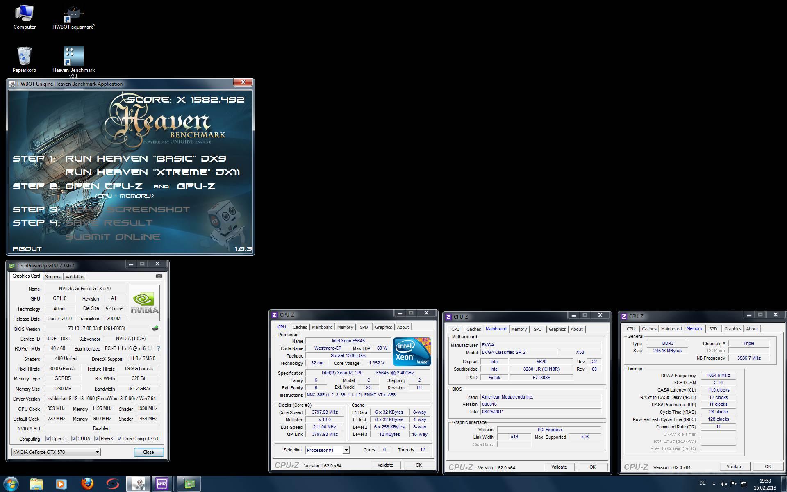Click the Core Speed value 3797.93 MHz

tap(325, 412)
